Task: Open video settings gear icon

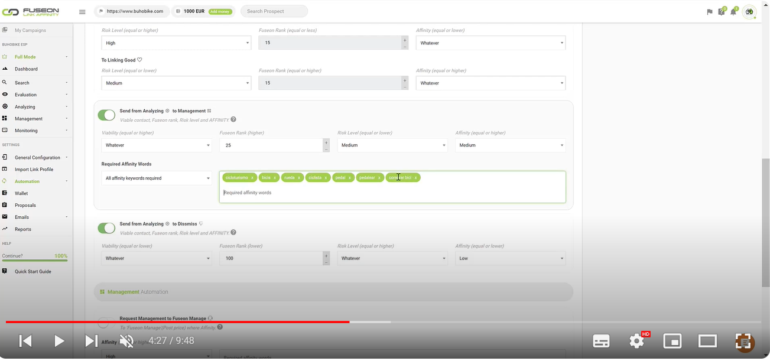Action: [636, 341]
